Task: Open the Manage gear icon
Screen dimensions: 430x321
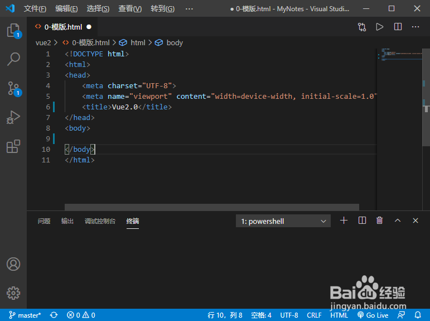Action: coord(13,293)
